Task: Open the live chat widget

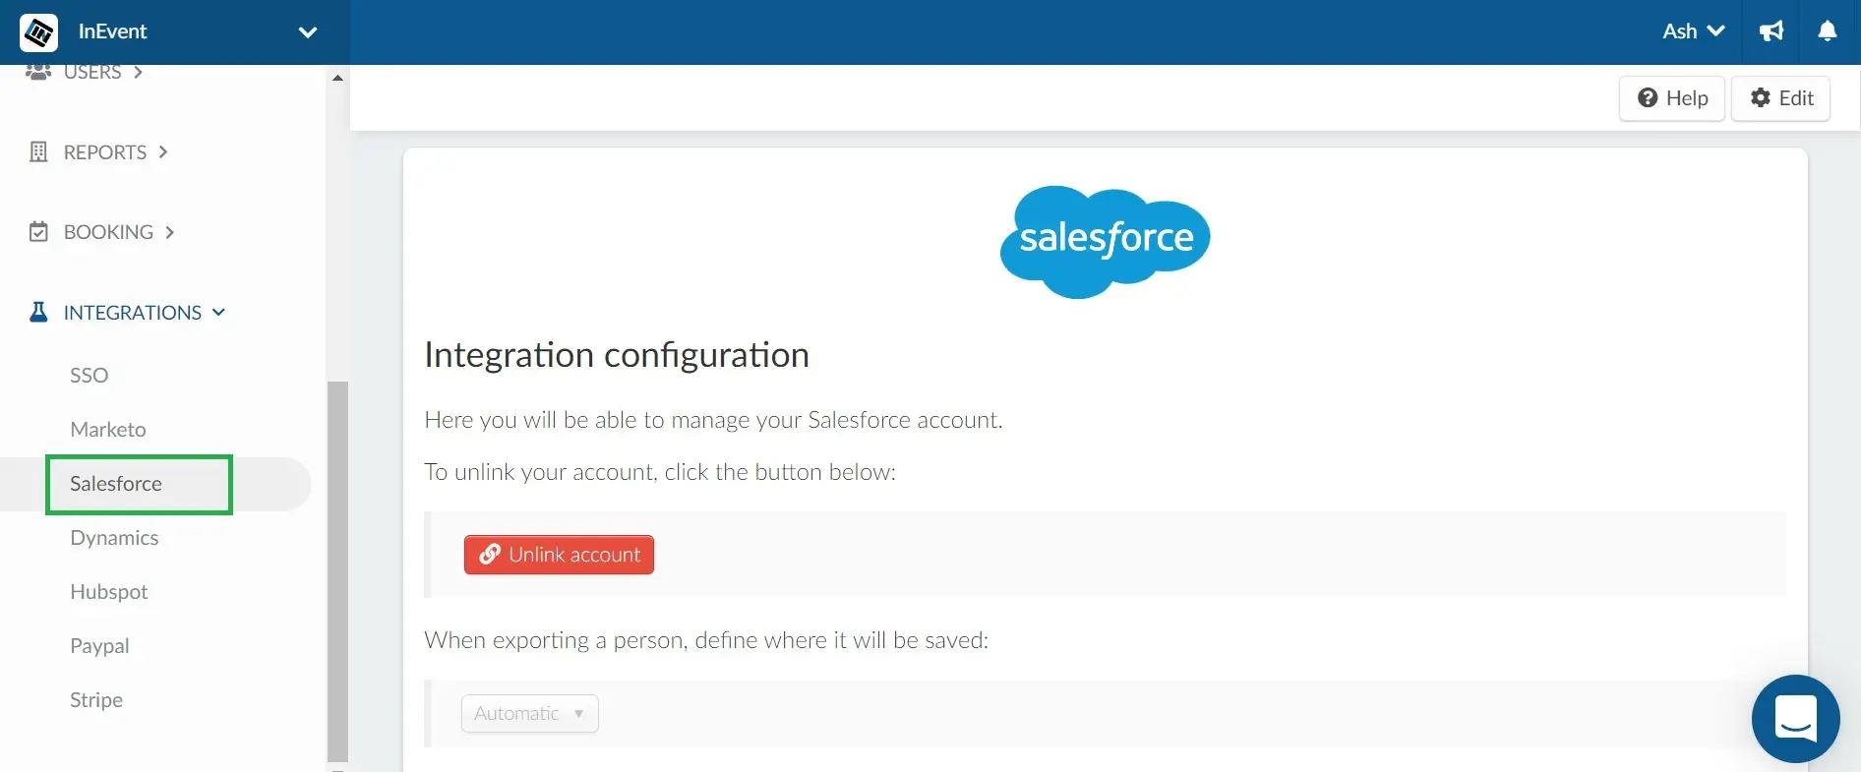Action: coord(1795,719)
